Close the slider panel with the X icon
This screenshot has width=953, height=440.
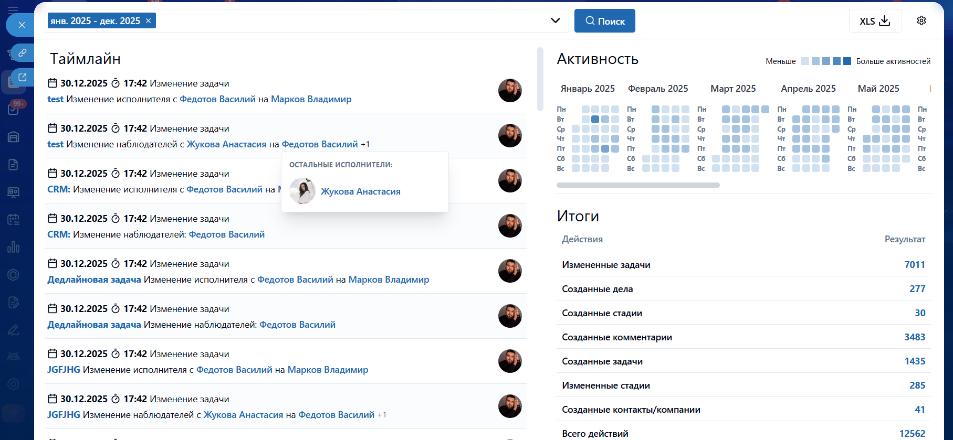click(22, 25)
